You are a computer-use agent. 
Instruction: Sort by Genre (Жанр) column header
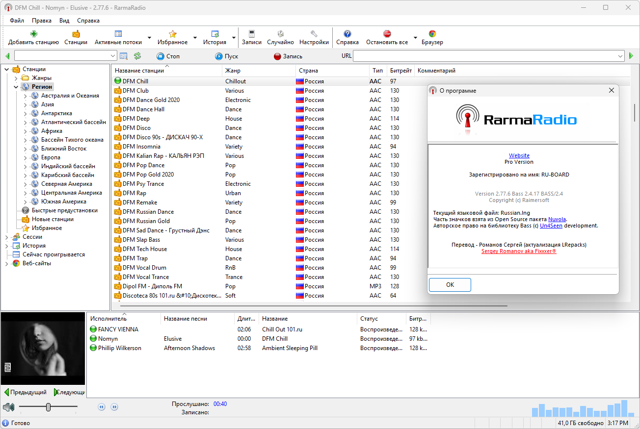259,71
